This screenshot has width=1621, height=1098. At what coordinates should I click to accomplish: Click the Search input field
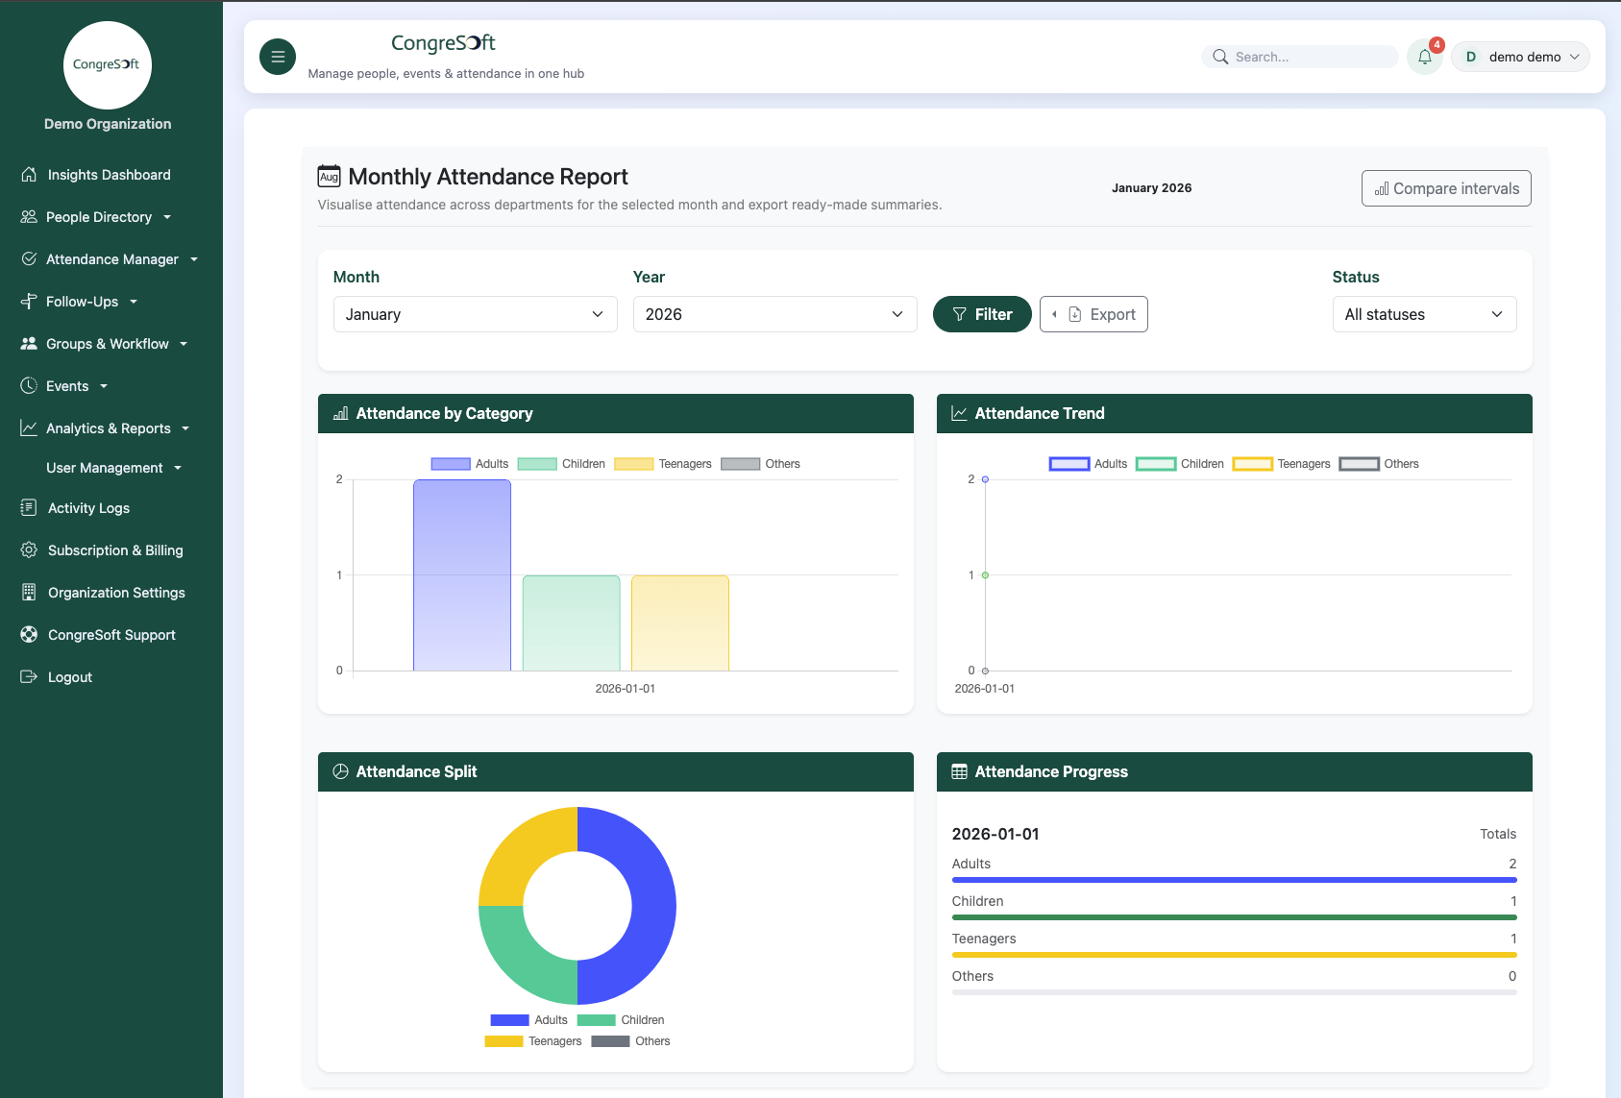[x=1309, y=57]
